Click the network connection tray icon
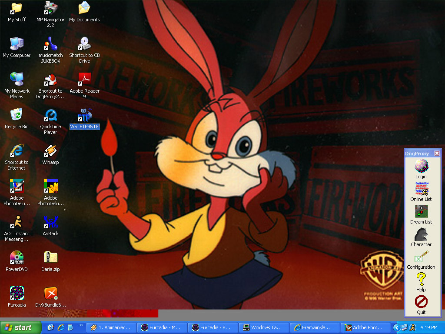445x334 pixels. point(405,327)
